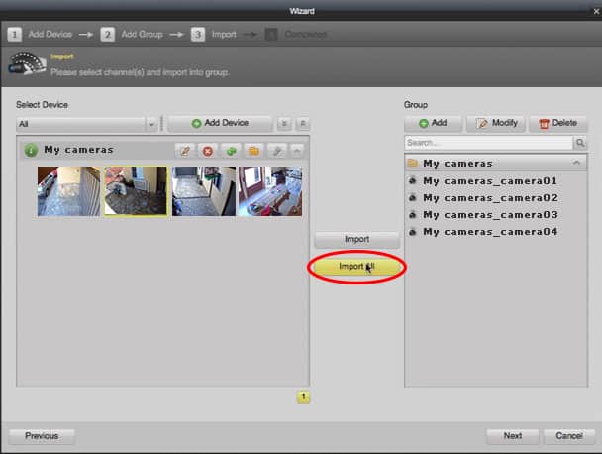Expand all devices with double-down arrow icon

click(285, 124)
